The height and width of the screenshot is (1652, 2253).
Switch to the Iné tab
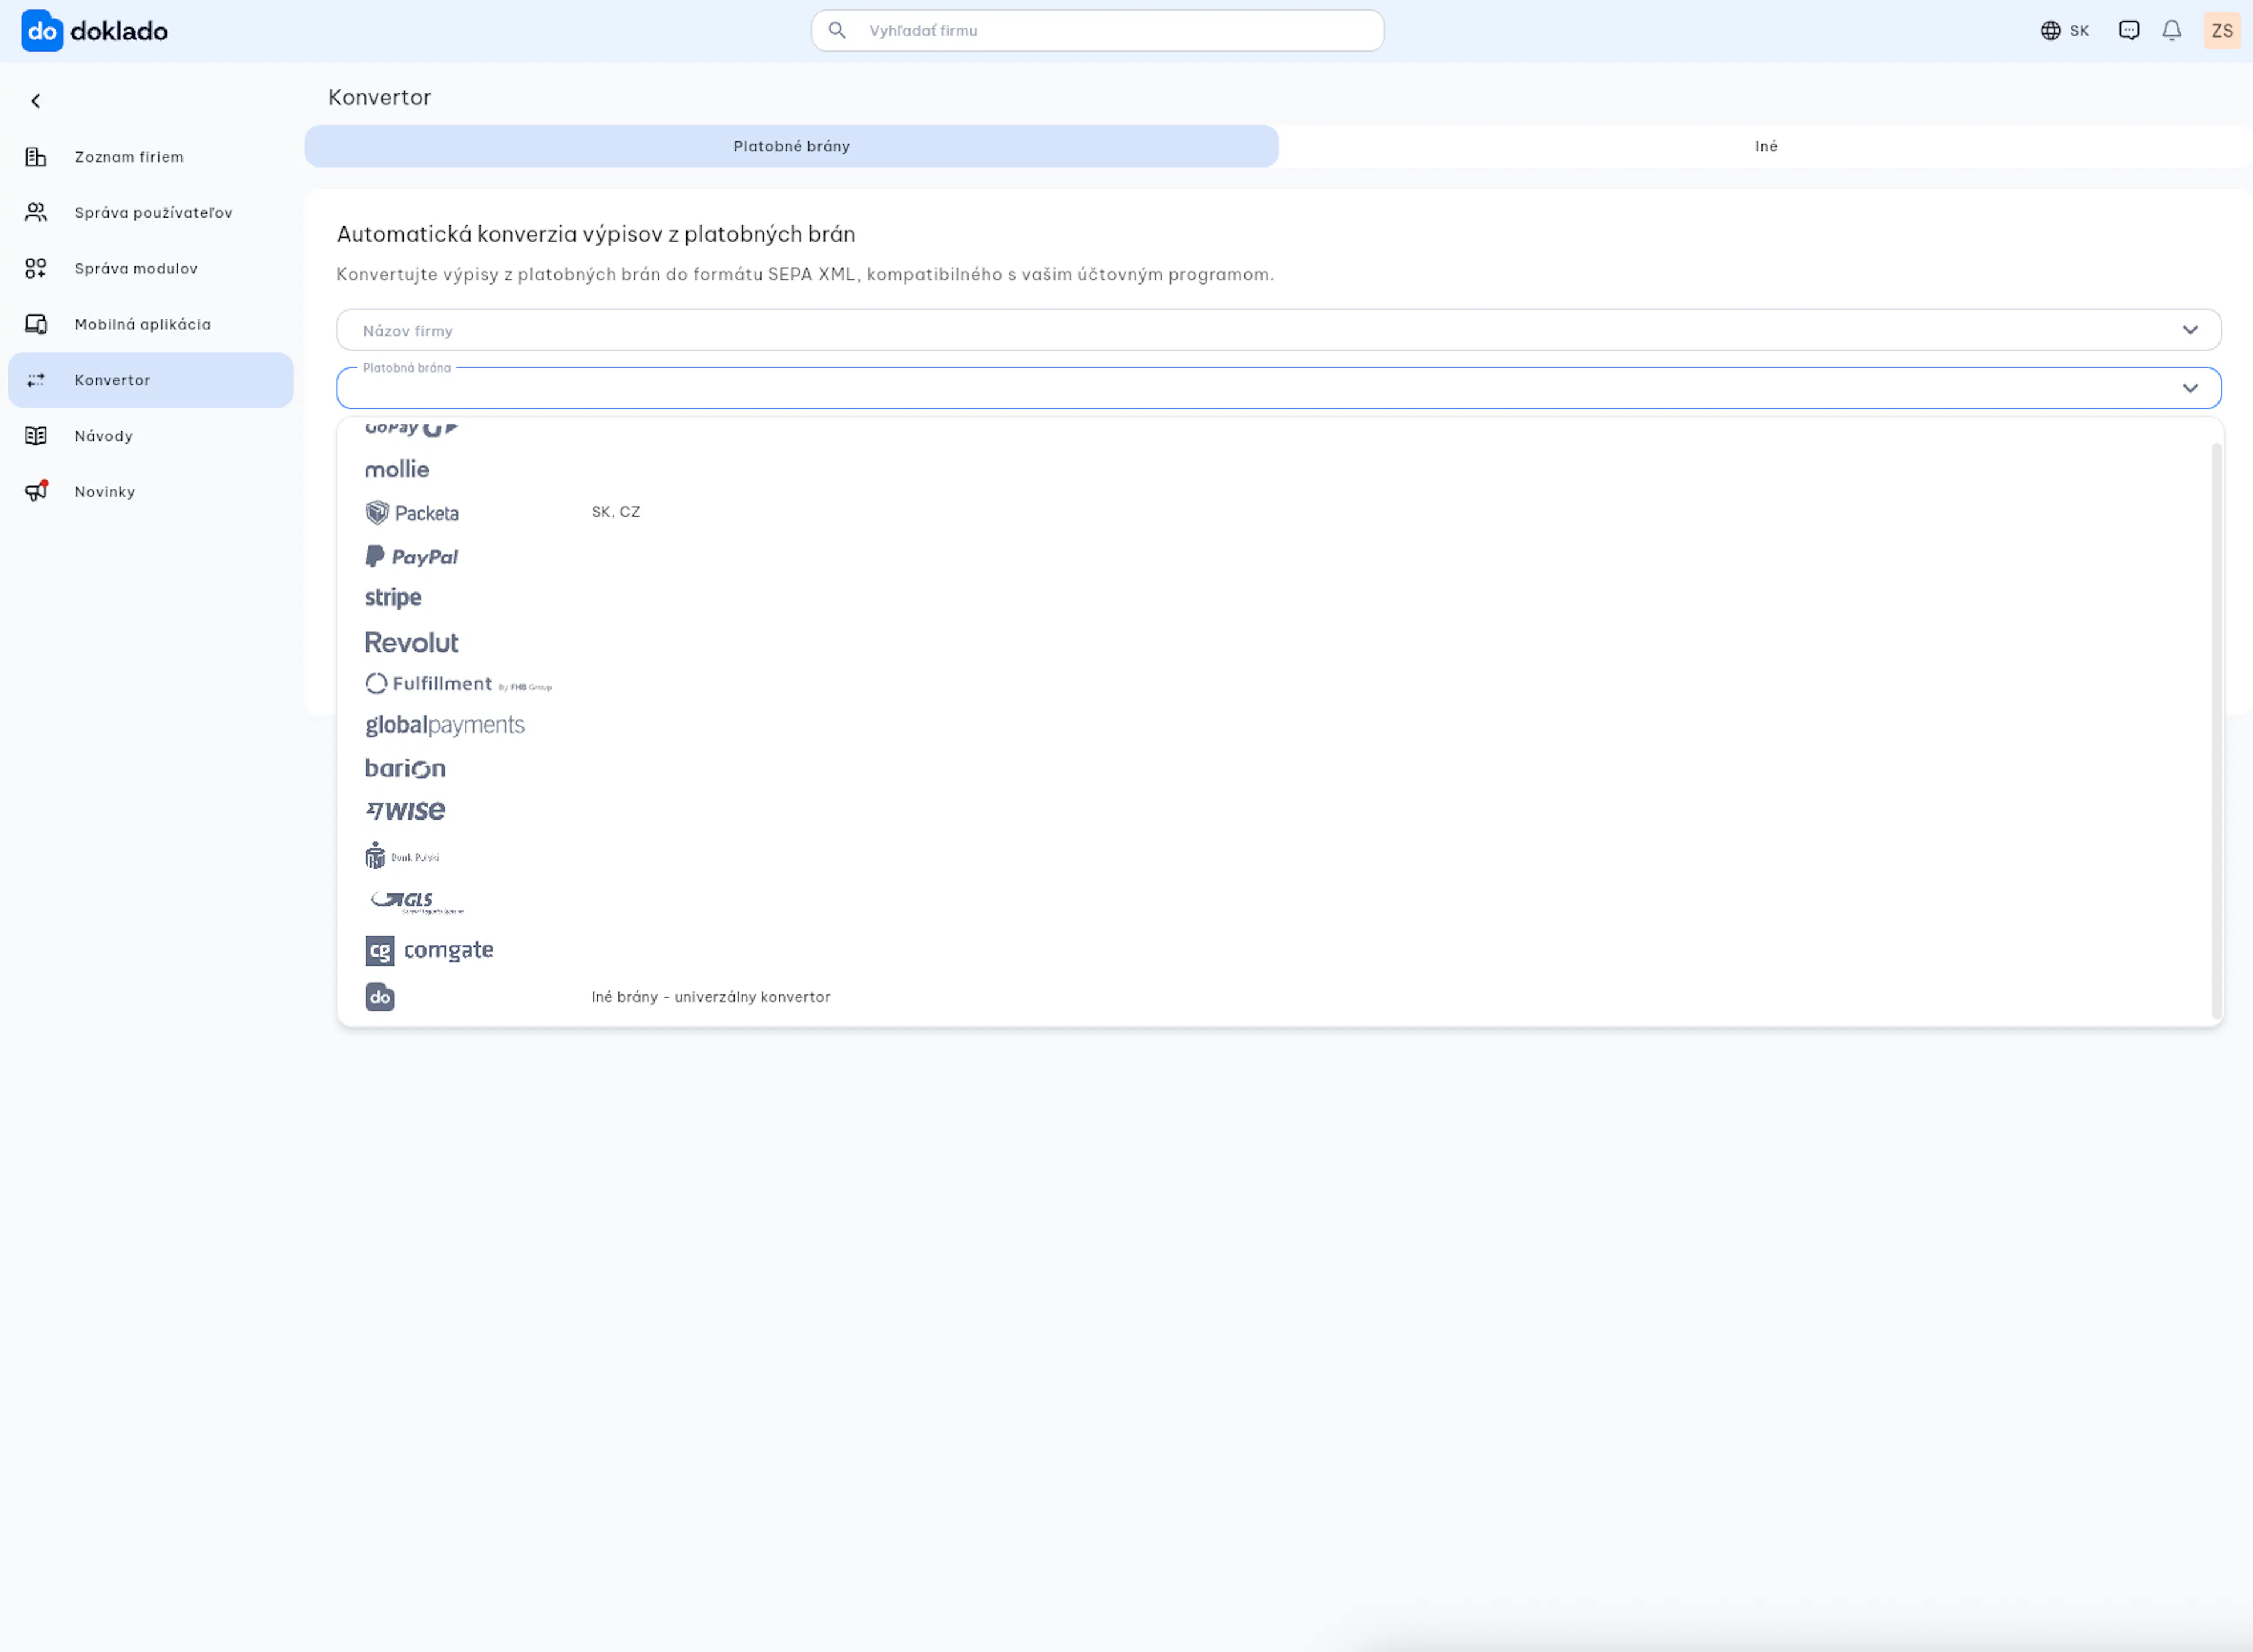click(x=1766, y=146)
